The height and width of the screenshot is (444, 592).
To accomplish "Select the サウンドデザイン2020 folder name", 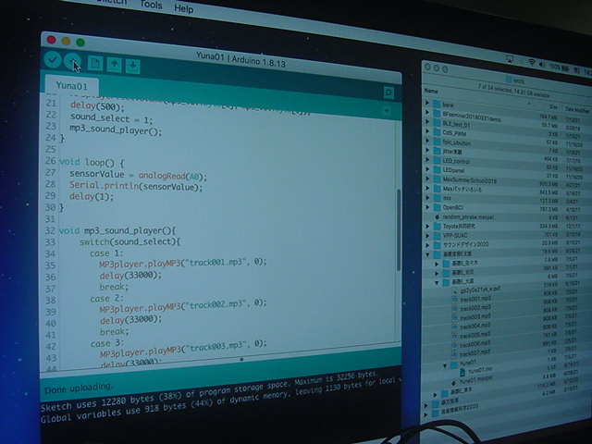I will 465,244.
